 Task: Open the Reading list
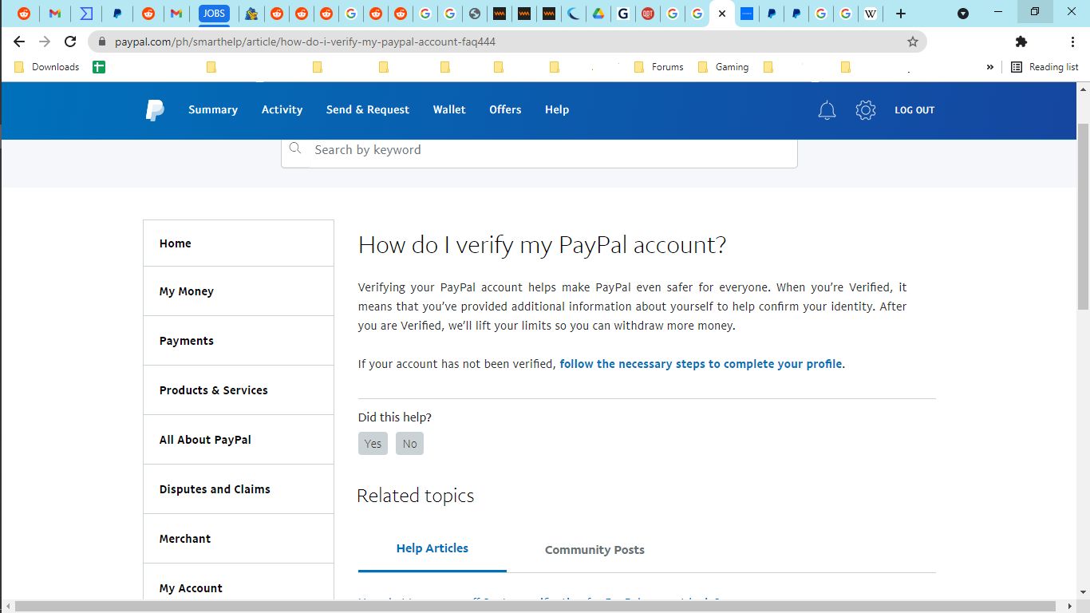1045,67
